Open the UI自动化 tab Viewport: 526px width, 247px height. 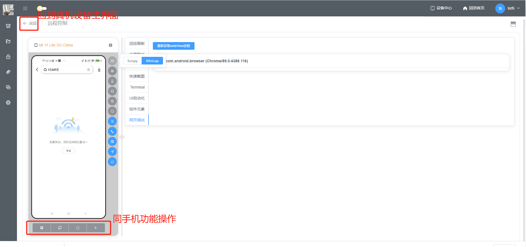pos(137,98)
